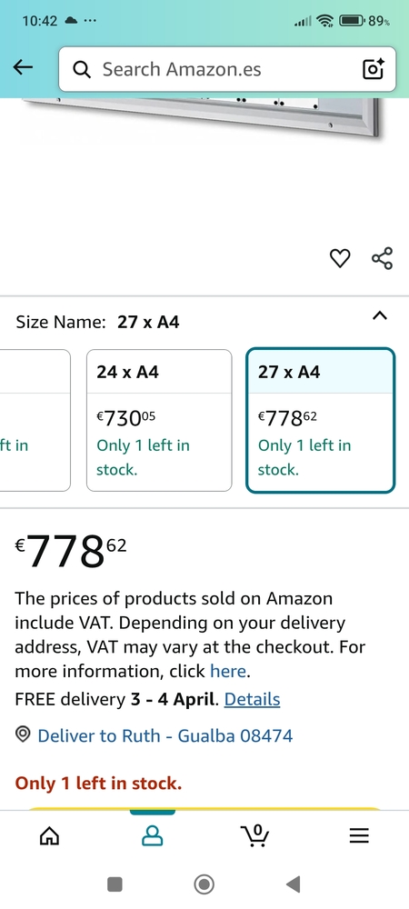Add item to wishlist heart icon
This screenshot has width=409, height=909.
340,258
